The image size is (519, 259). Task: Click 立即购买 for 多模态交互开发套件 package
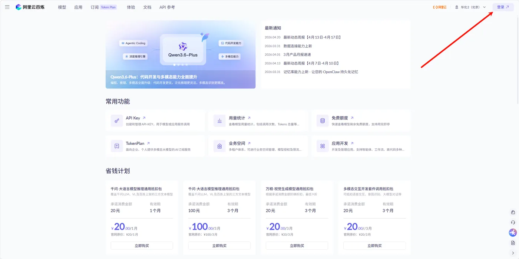(374, 246)
